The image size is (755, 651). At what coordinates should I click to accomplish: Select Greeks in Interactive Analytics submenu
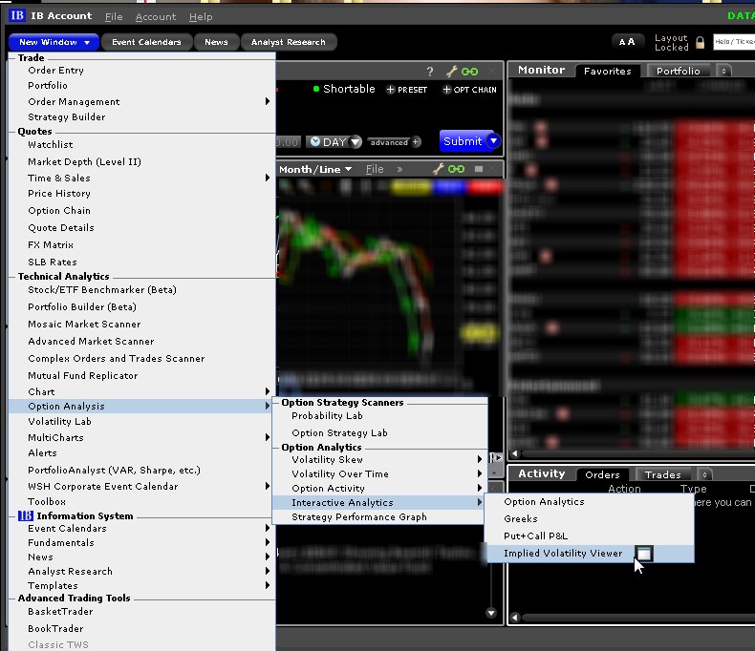click(x=591, y=518)
